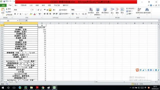The image size is (160, 90).
Task: Open the File (文件) tab
Action: 3,5
